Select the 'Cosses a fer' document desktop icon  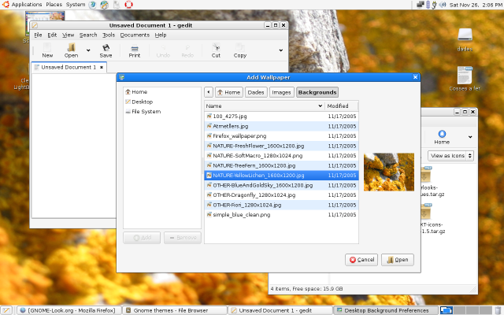click(465, 75)
